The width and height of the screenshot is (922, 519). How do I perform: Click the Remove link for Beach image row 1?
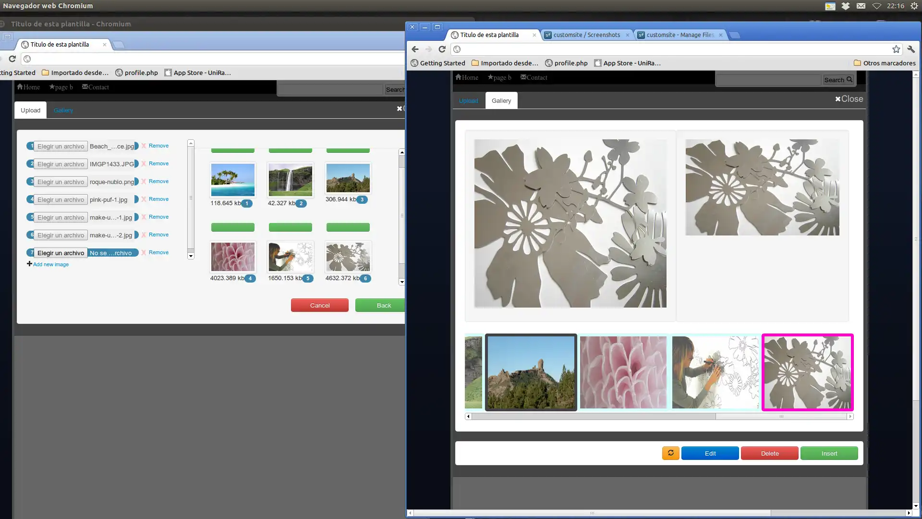coord(158,145)
